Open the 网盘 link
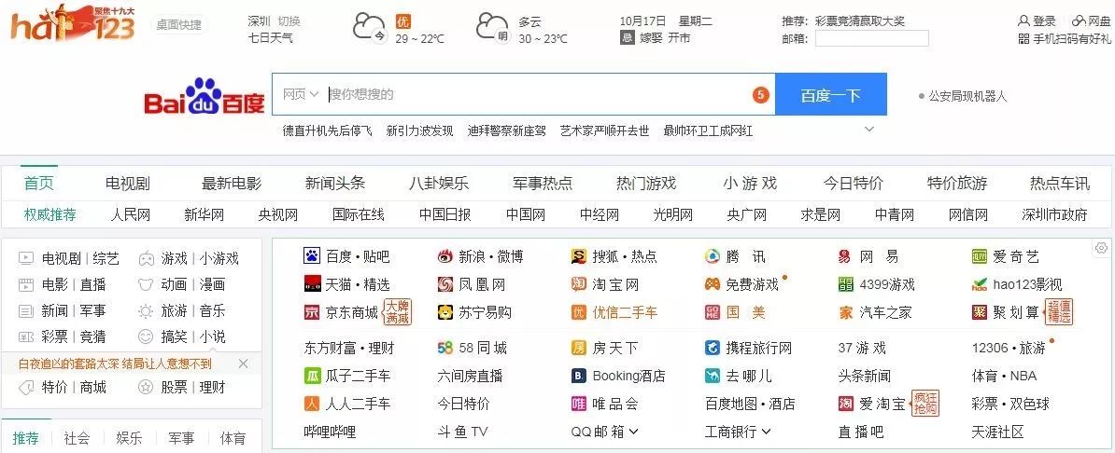This screenshot has width=1115, height=453. point(1092,21)
